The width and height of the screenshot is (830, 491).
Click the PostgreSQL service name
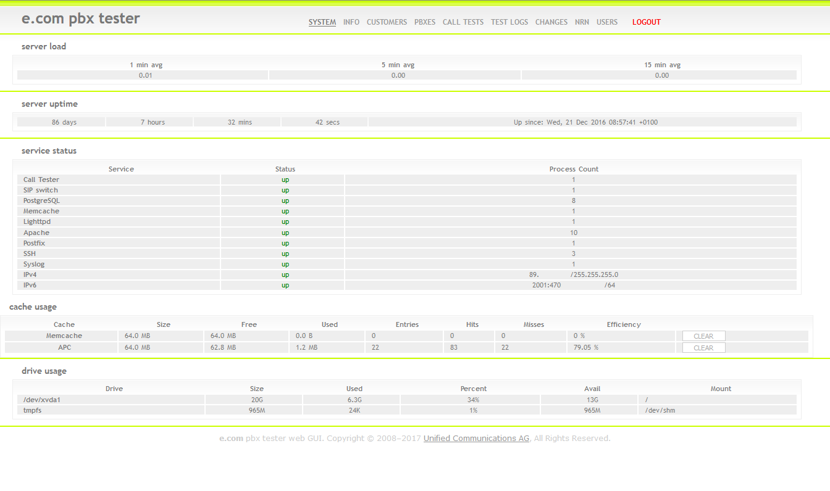(42, 200)
